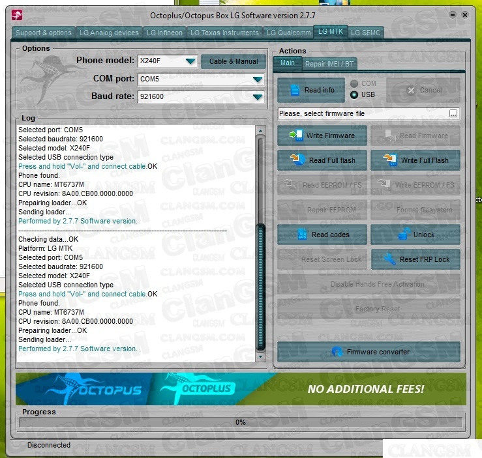
Task: Click the NO ADDITIONAL FEES banner text
Action: click(366, 389)
